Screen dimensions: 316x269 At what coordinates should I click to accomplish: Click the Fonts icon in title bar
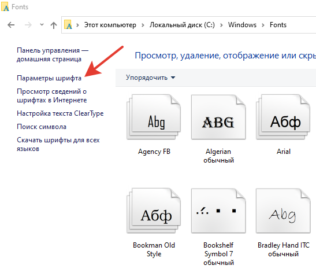[5, 6]
